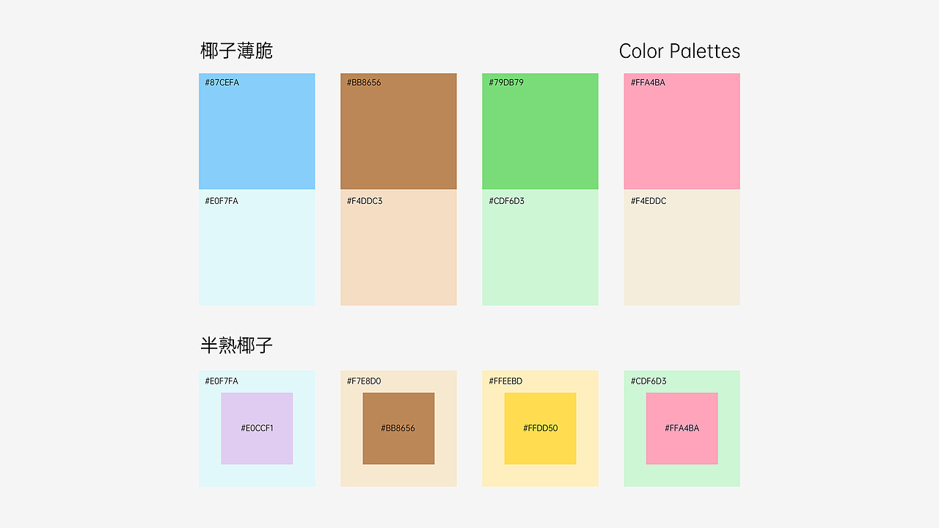Viewport: 939px width, 528px height.
Task: Click the #F7E8D0 hex code label
Action: pyautogui.click(x=364, y=381)
